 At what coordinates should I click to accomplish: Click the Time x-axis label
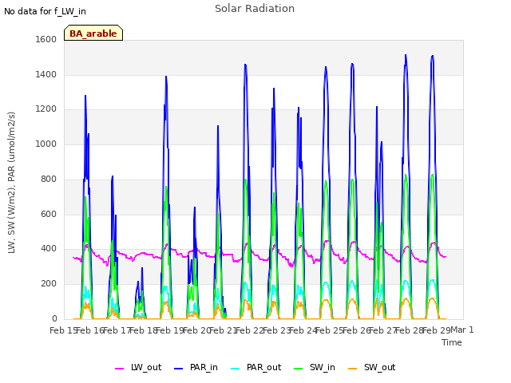(452, 342)
